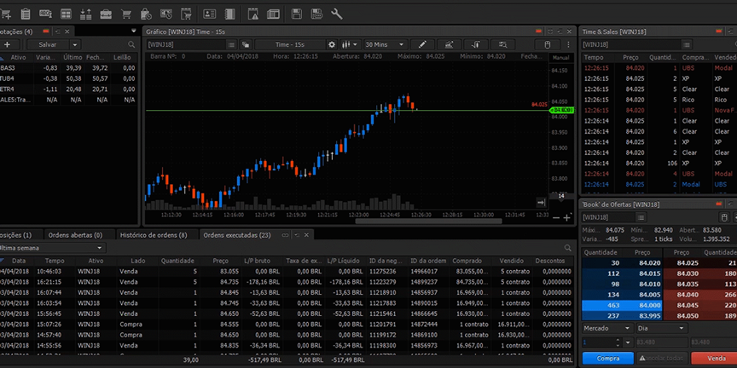This screenshot has width=737, height=368.
Task: Click the chart strategy icon beside indicators
Action: pyautogui.click(x=476, y=44)
